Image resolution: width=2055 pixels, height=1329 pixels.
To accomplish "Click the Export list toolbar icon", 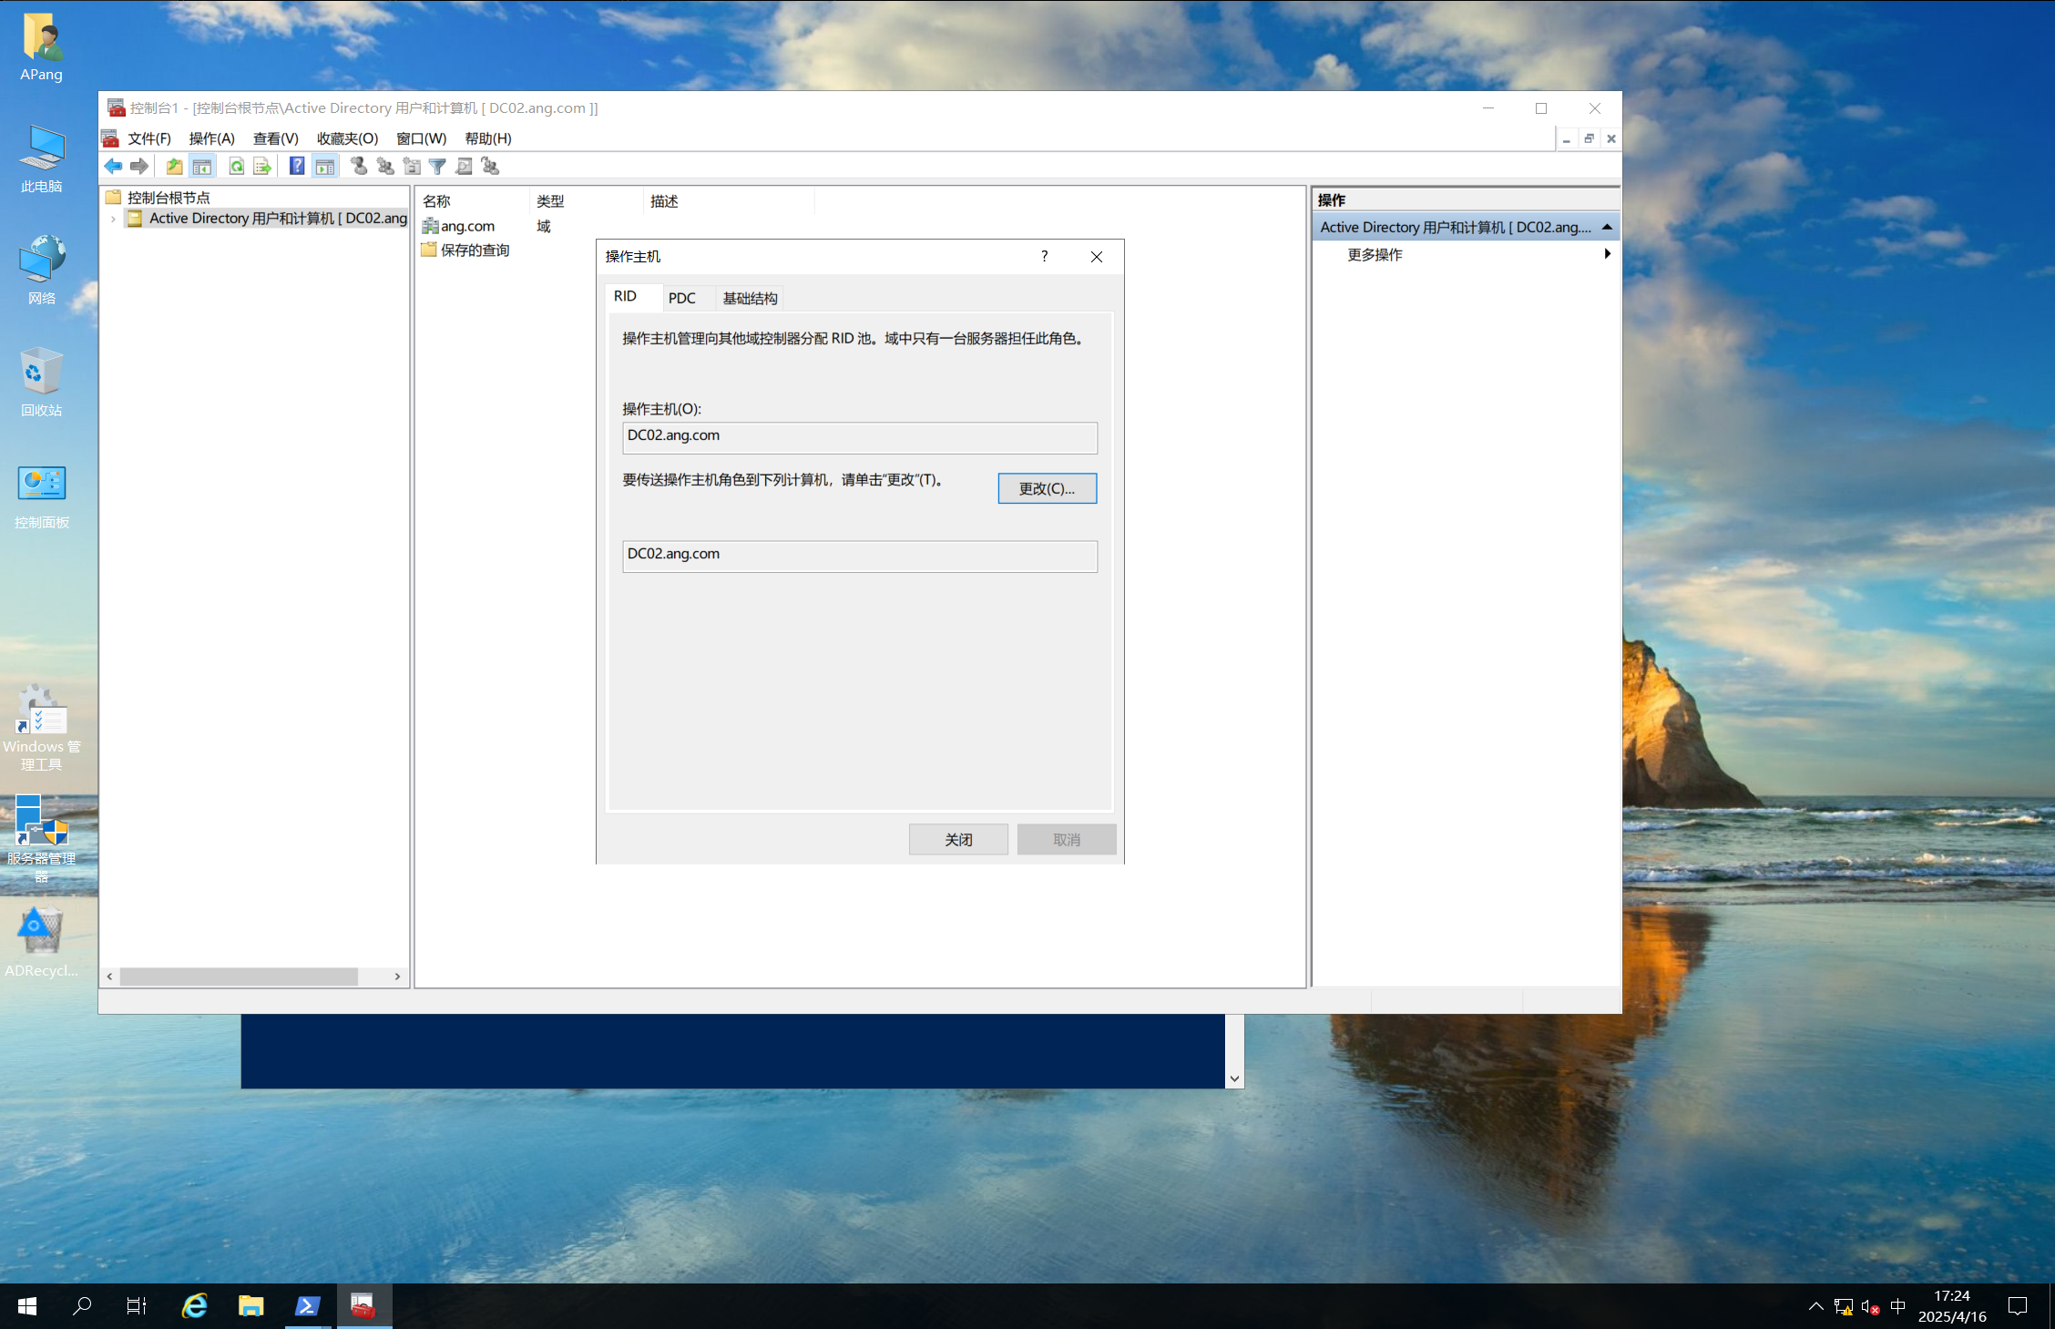I will click(x=262, y=166).
